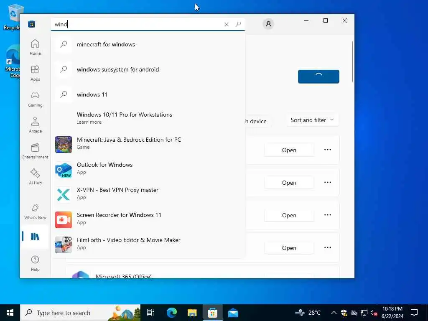Image resolution: width=428 pixels, height=321 pixels.
Task: Select X-VPN - Best VPN Proxy master
Action: coord(117,190)
